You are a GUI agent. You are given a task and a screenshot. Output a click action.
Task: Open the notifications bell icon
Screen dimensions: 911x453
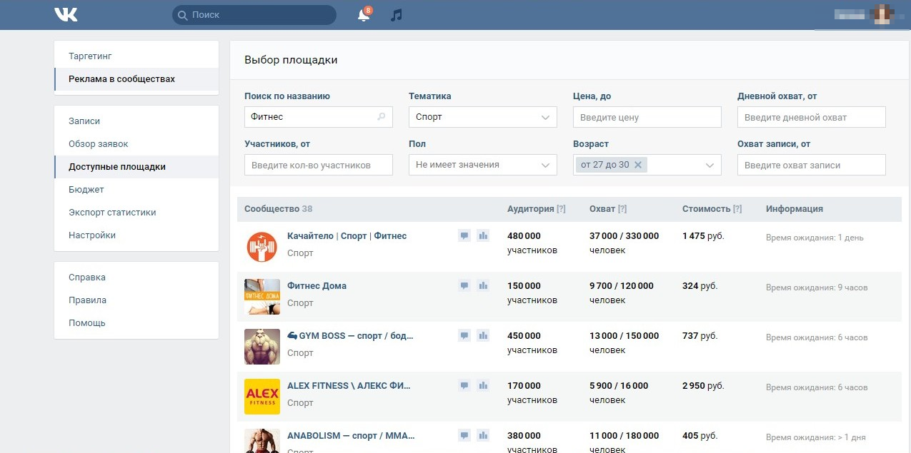tap(364, 15)
